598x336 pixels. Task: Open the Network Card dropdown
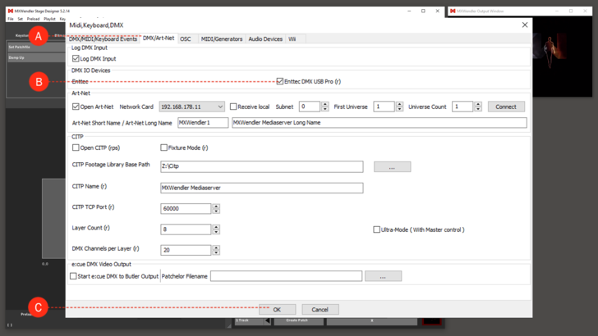tap(192, 107)
